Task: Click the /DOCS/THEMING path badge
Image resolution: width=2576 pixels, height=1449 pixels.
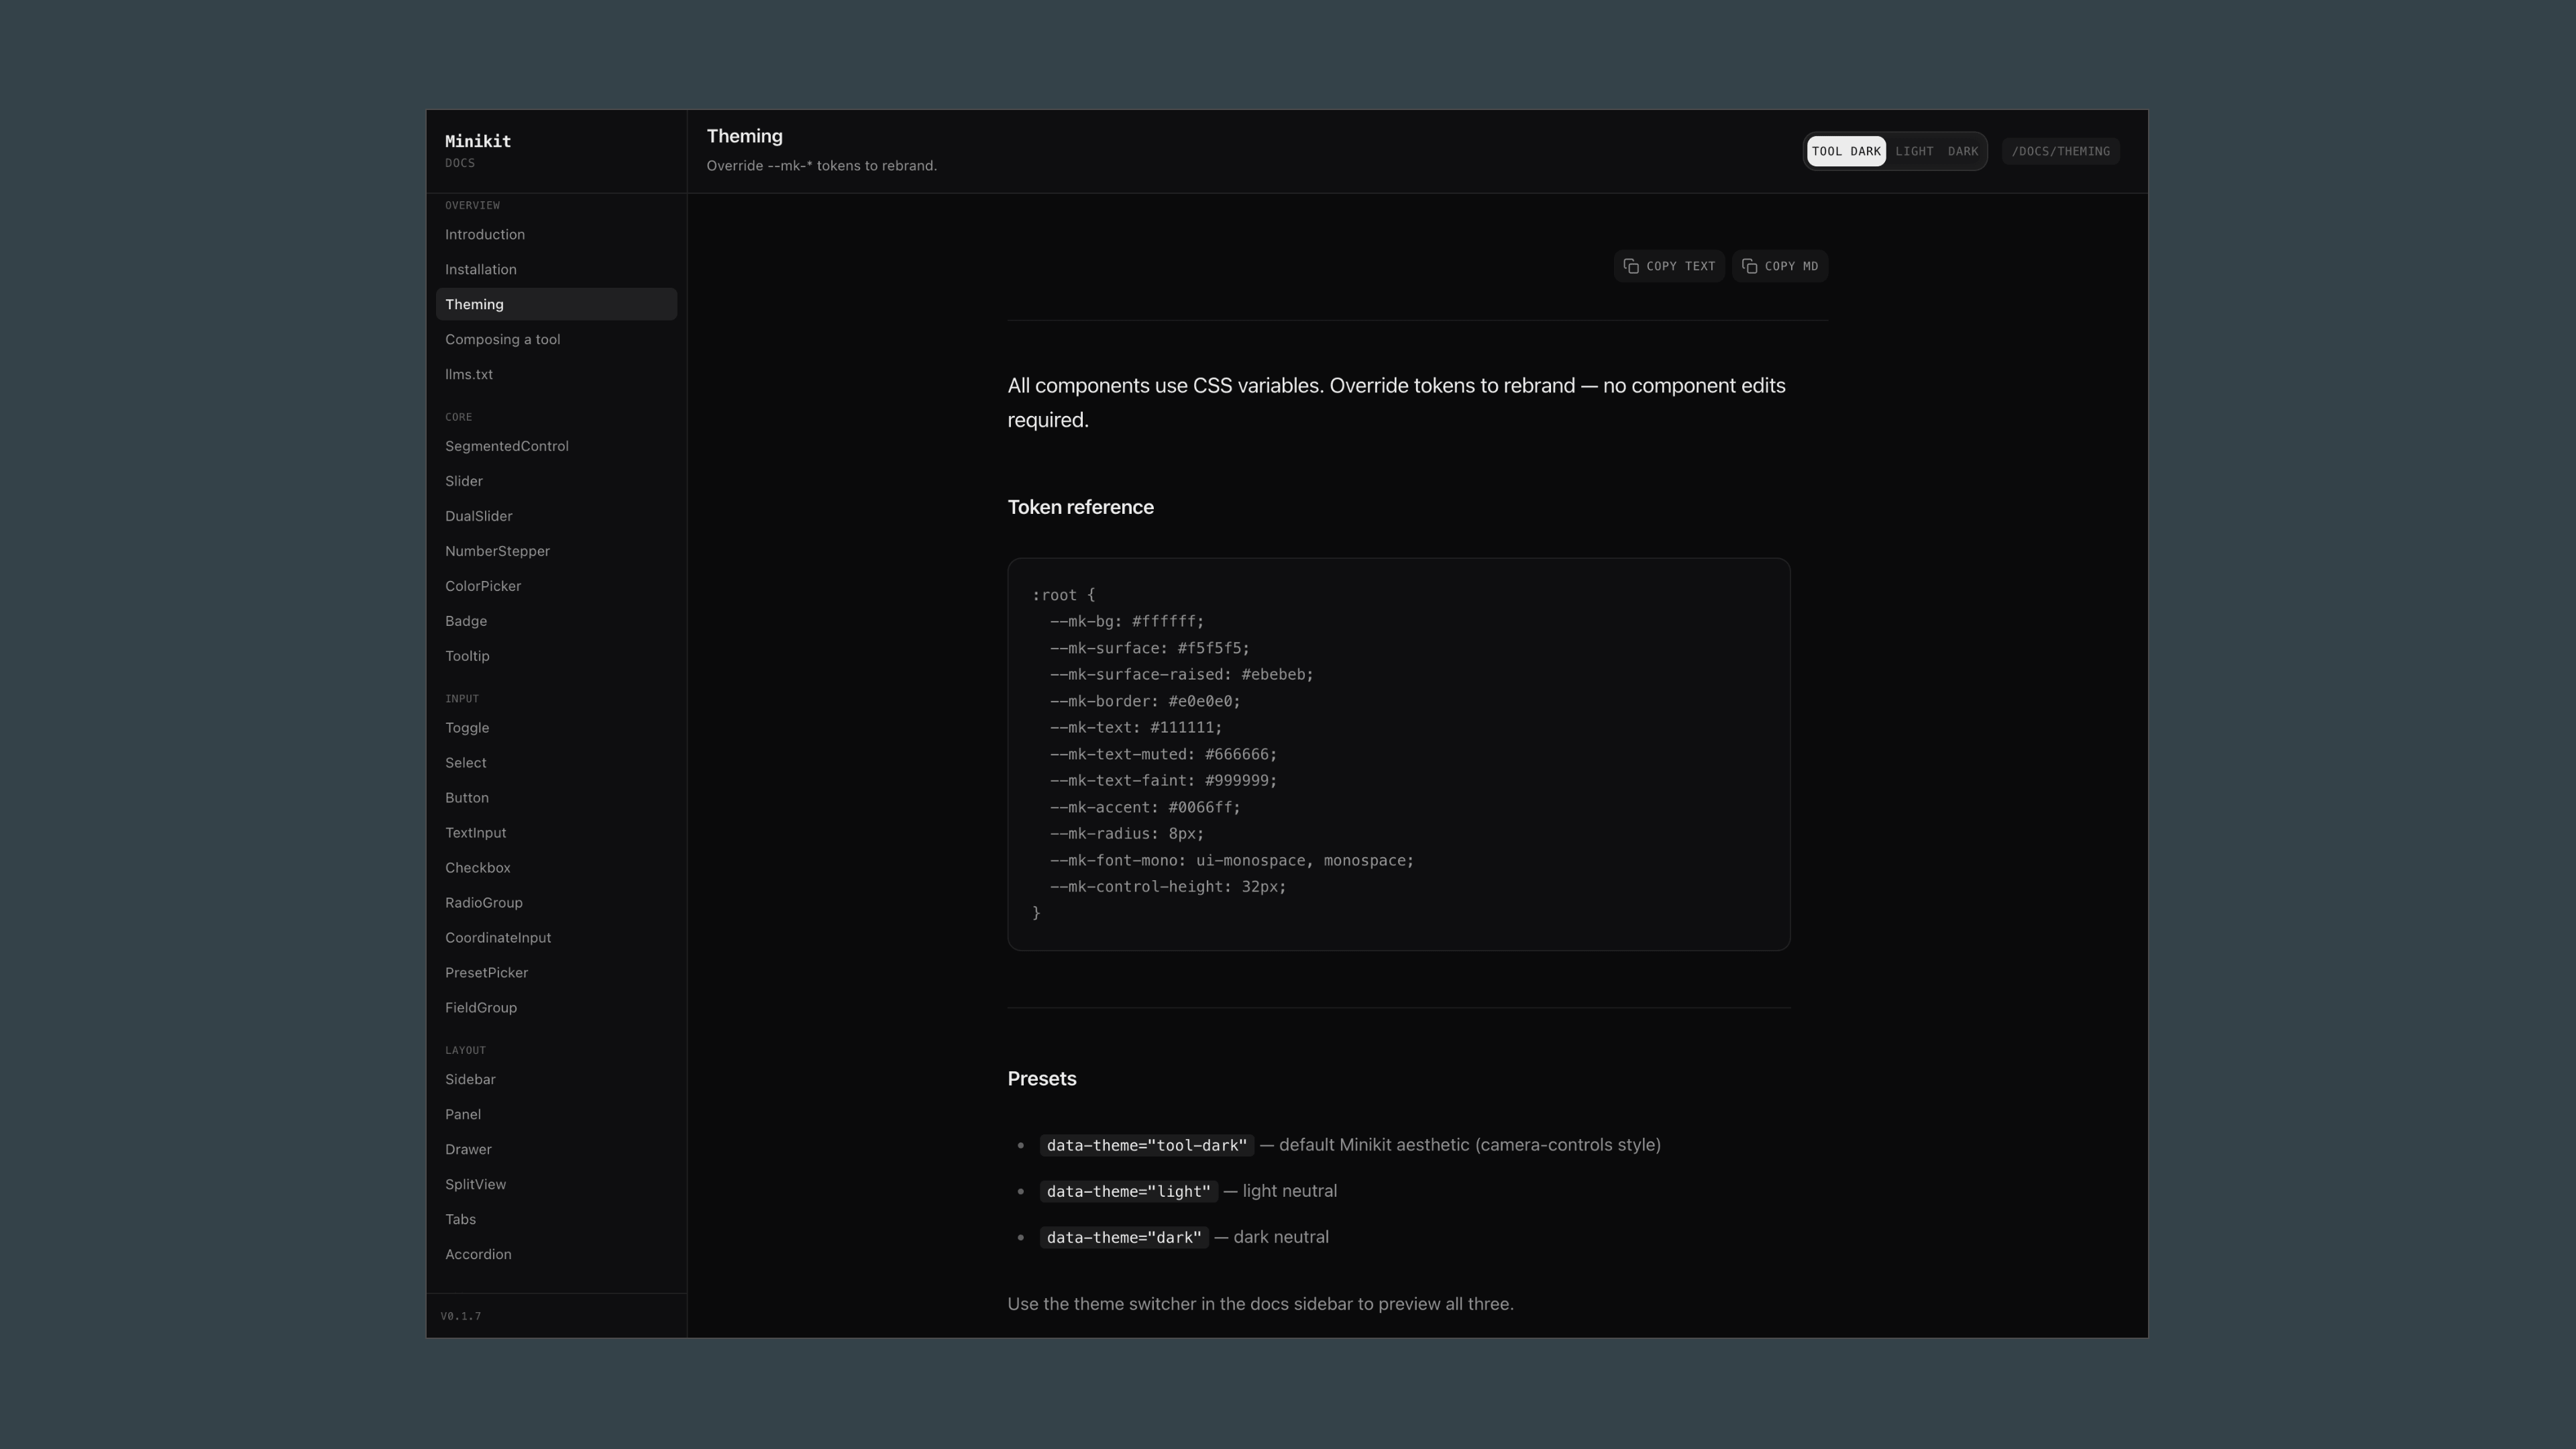Action: click(x=2060, y=151)
